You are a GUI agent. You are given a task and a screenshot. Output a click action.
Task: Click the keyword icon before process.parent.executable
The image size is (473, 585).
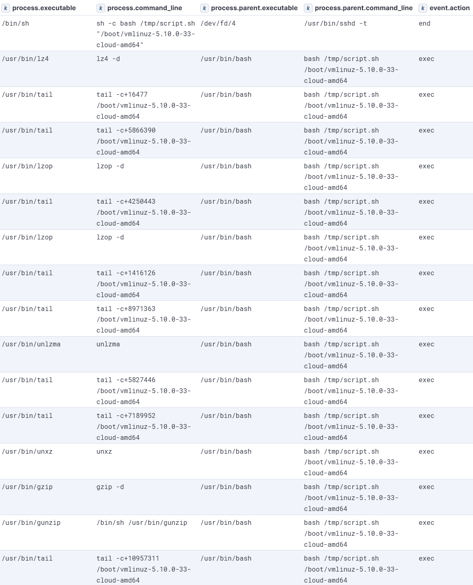point(204,8)
